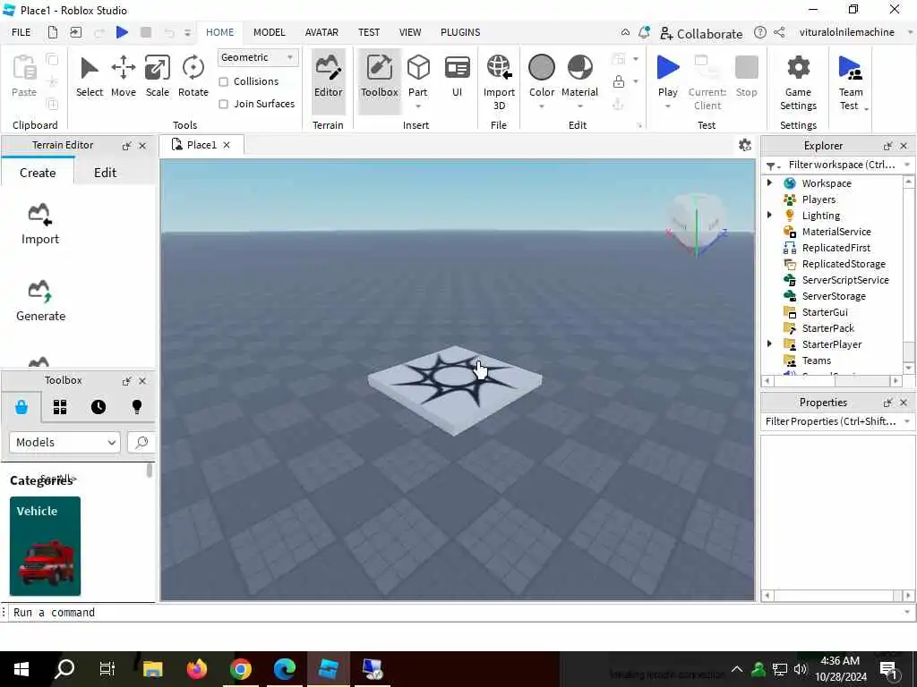Viewport: 917px width, 687px height.
Task: Open Windows Start menu
Action: click(x=21, y=668)
